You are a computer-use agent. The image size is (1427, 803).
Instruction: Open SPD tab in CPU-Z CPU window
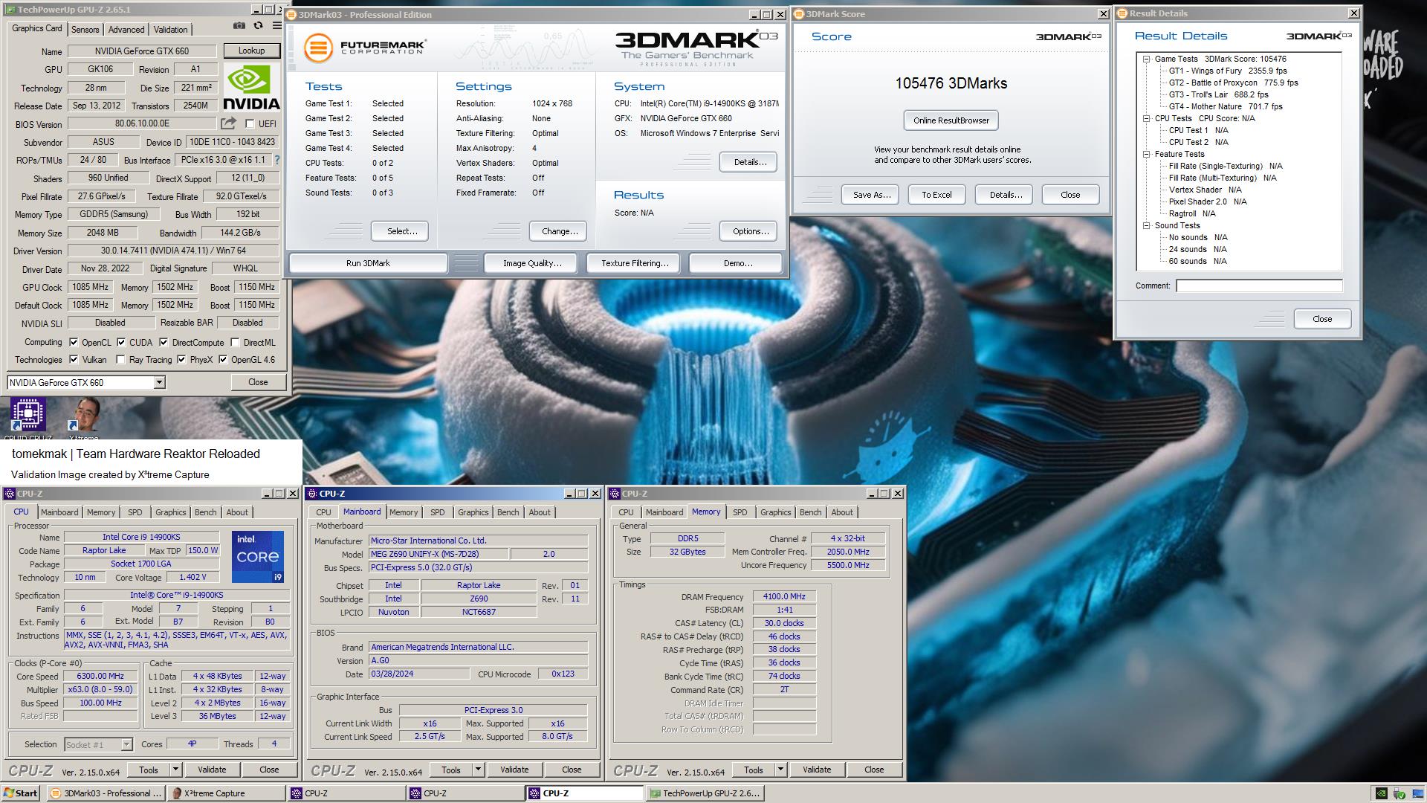tap(135, 512)
